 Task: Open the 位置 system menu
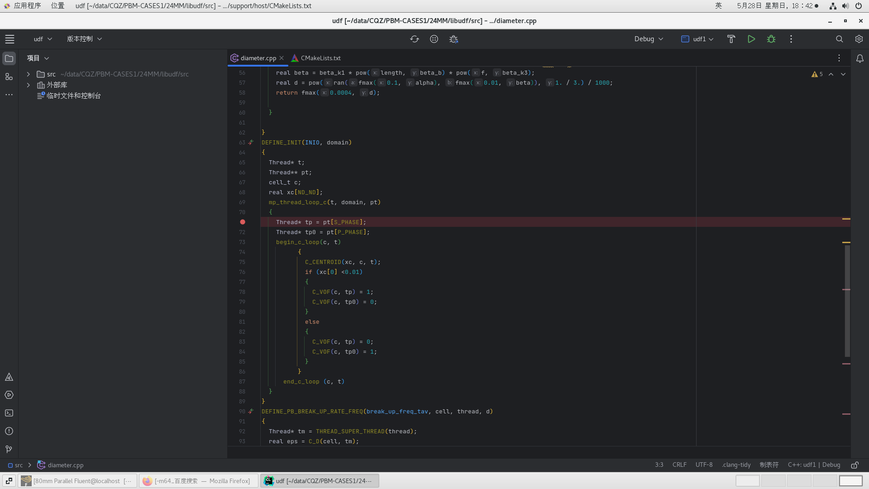click(57, 5)
